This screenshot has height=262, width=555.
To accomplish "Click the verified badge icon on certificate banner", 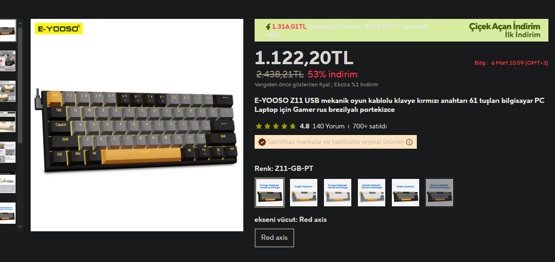I will [x=262, y=142].
